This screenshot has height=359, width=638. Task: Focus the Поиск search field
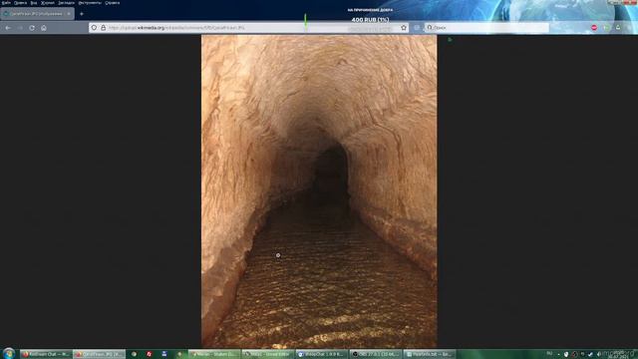pos(486,28)
